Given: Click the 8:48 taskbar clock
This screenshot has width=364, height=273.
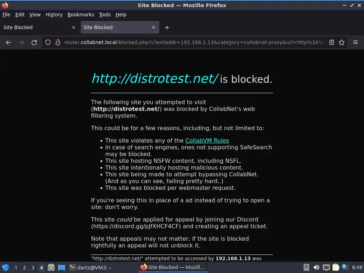Looking at the screenshot, I should pos(357,267).
